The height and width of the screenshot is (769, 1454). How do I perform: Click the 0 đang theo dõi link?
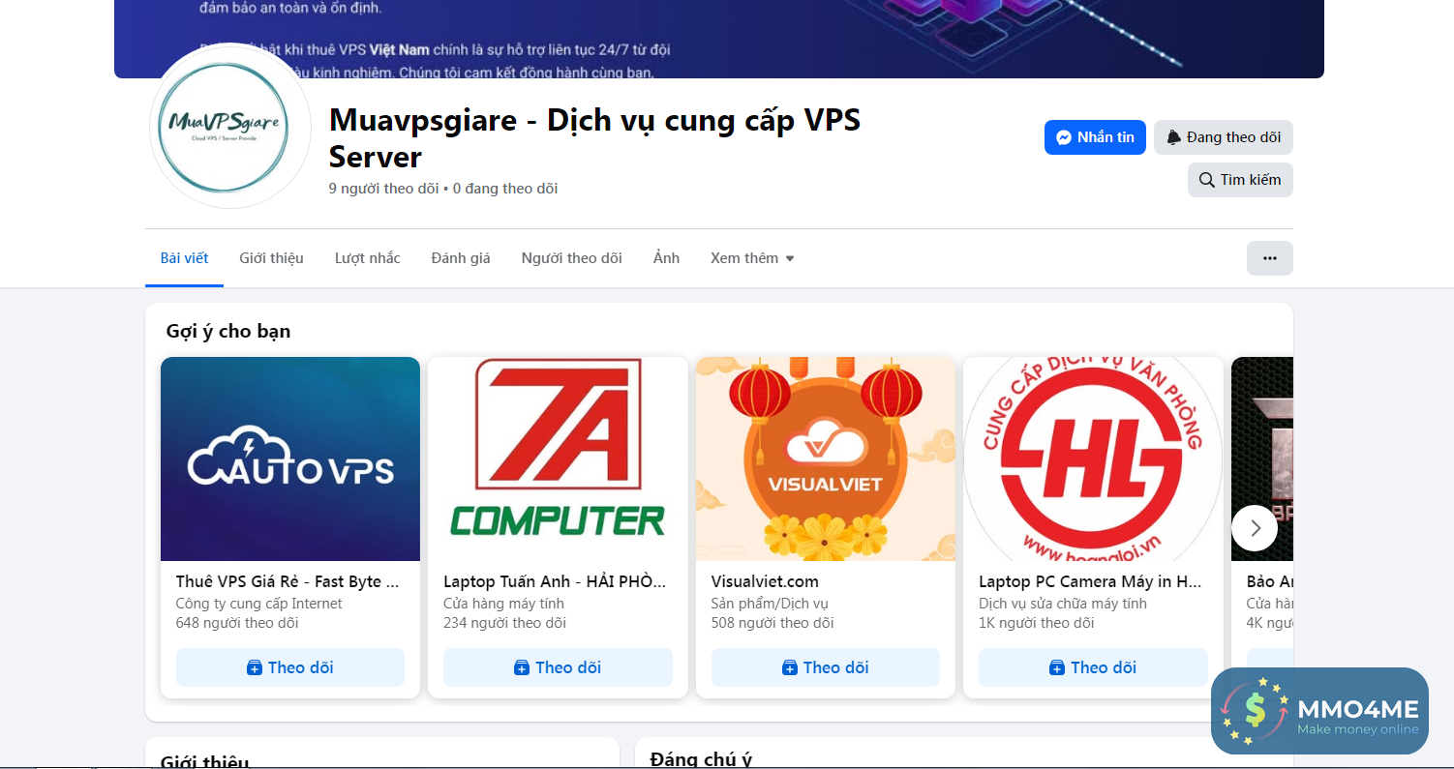[505, 189]
